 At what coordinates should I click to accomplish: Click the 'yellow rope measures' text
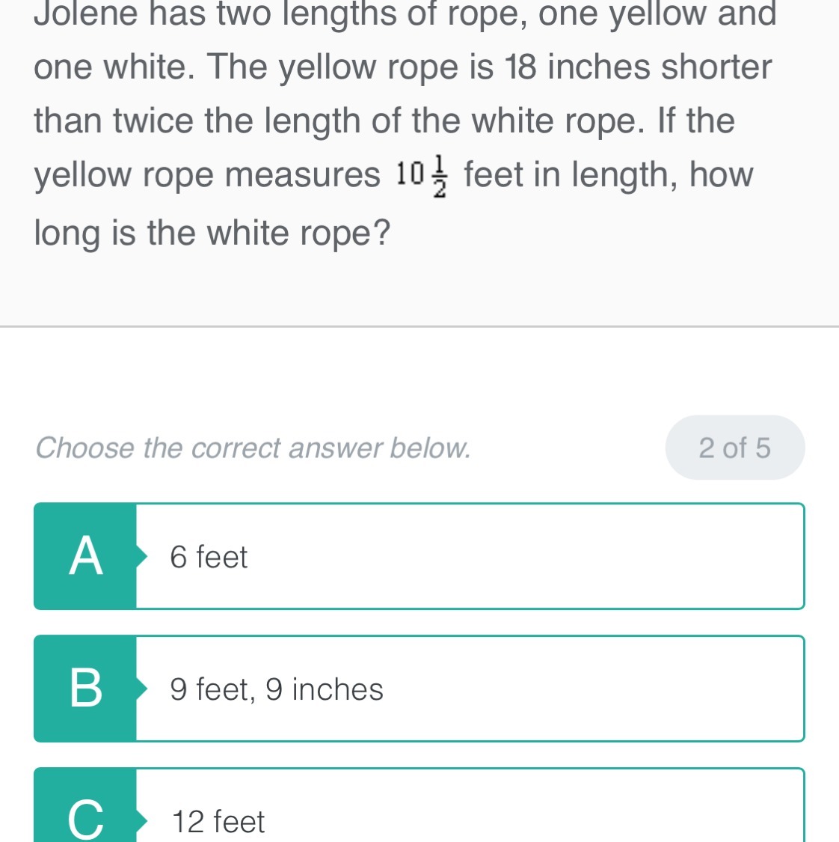207,175
